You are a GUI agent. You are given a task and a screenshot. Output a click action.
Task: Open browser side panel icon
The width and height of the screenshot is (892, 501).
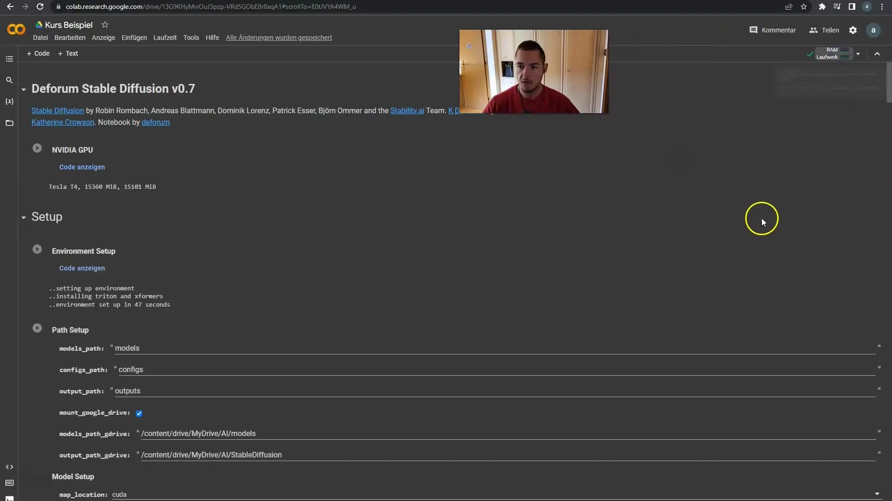click(x=852, y=6)
